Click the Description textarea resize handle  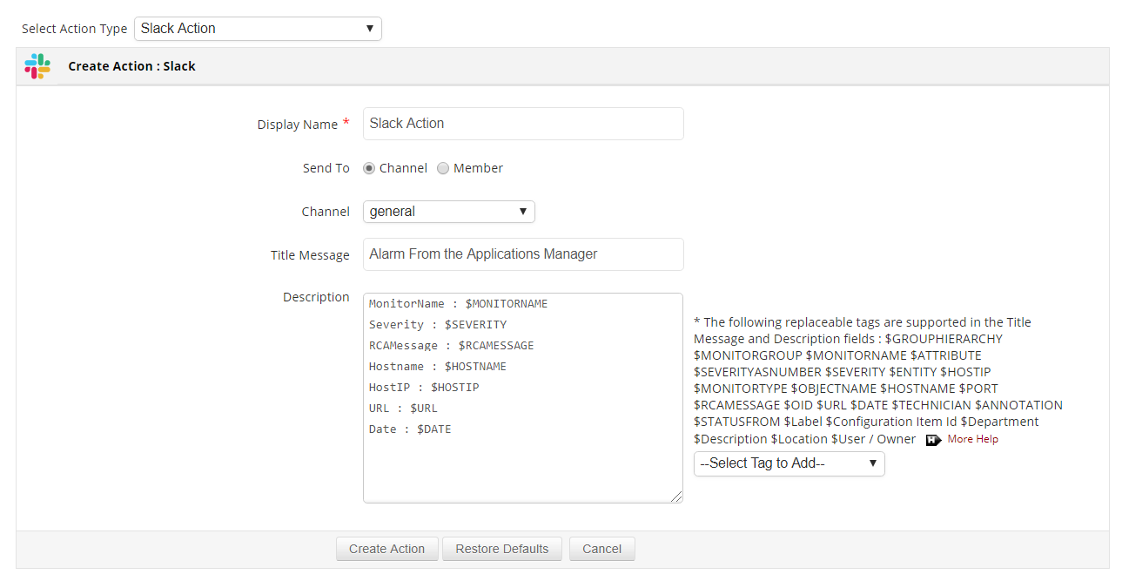(x=677, y=497)
